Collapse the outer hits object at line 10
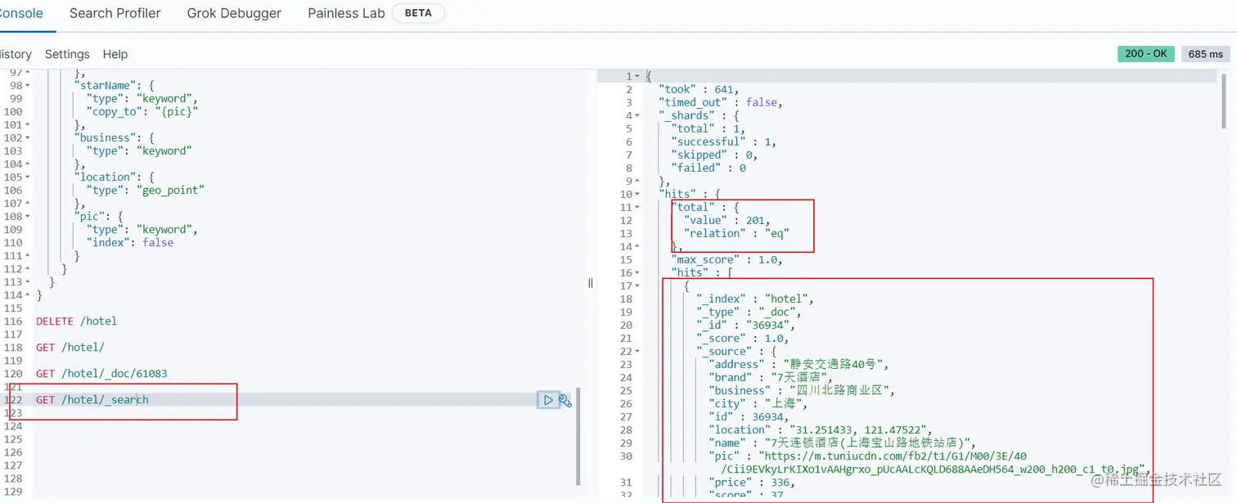The image size is (1237, 503). [637, 194]
